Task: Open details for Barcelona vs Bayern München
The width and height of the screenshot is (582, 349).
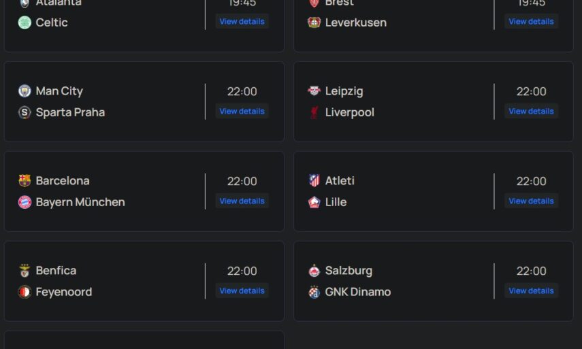Action: coord(242,201)
